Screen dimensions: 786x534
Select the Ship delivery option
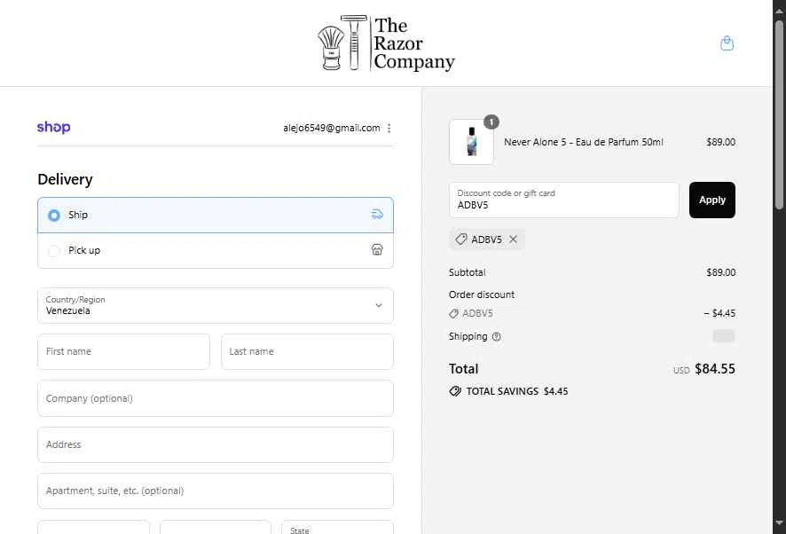click(216, 215)
